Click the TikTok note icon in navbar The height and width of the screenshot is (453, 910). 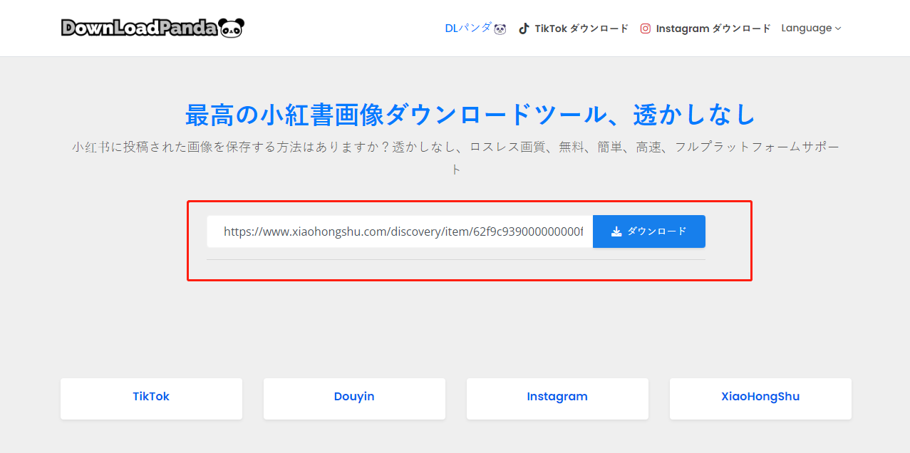click(524, 28)
